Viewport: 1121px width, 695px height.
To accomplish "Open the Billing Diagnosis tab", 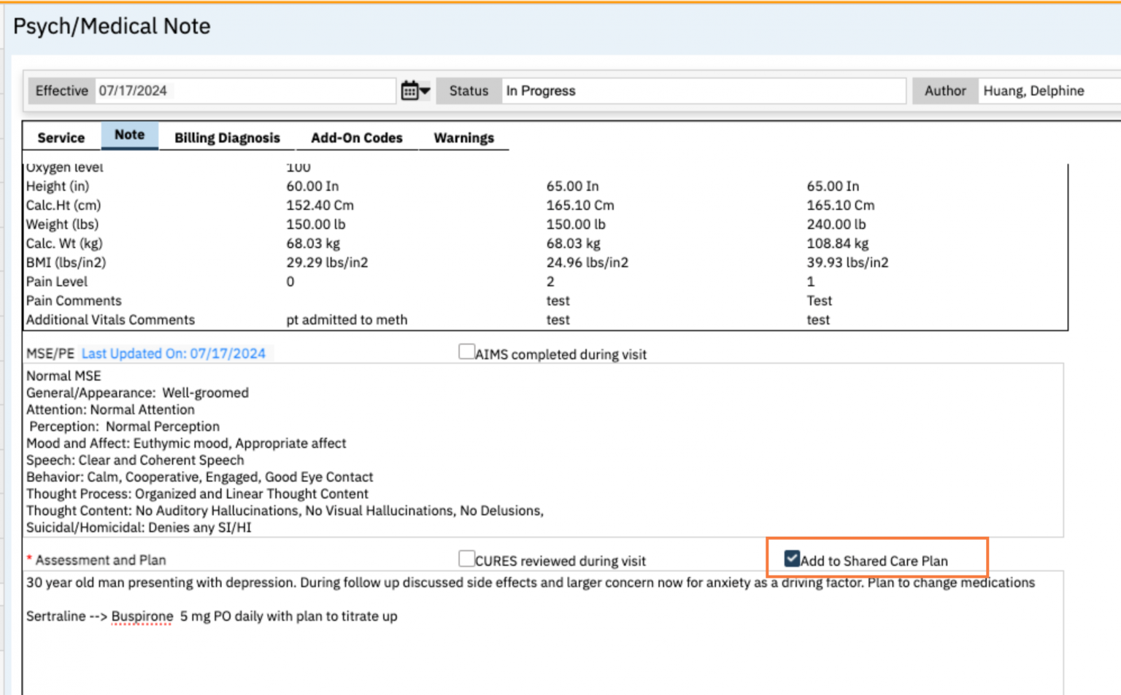I will coord(227,138).
